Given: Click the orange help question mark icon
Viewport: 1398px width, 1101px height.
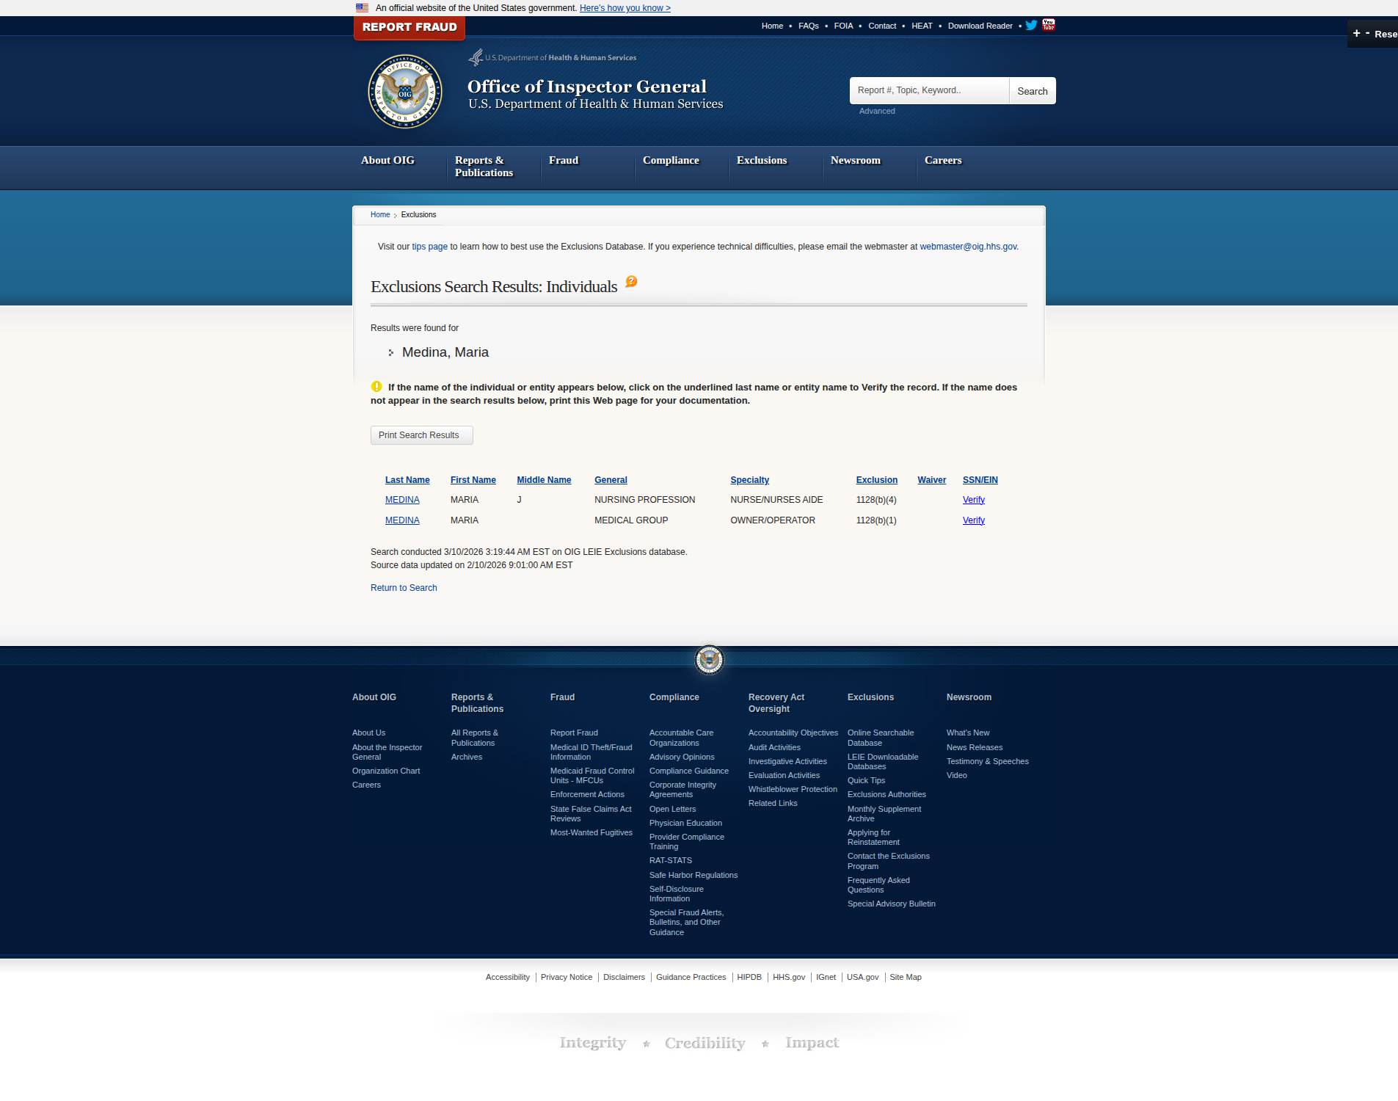Looking at the screenshot, I should click(x=631, y=282).
